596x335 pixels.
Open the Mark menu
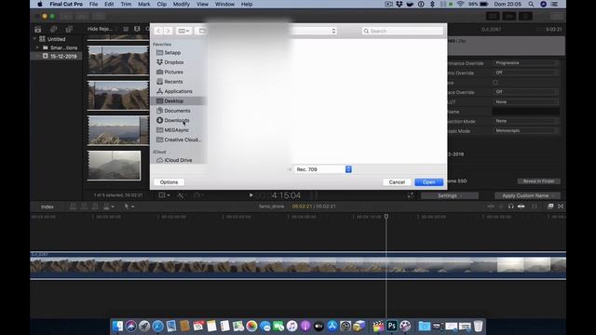tap(143, 4)
